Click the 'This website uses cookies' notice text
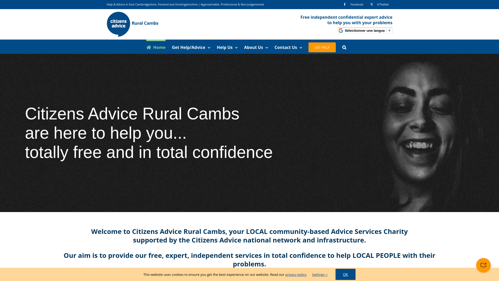Viewport: 499px width, 281px height. [x=225, y=274]
